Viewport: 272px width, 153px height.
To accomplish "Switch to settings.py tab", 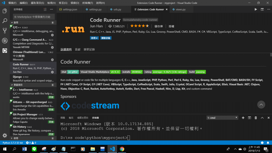I will coord(95,9).
